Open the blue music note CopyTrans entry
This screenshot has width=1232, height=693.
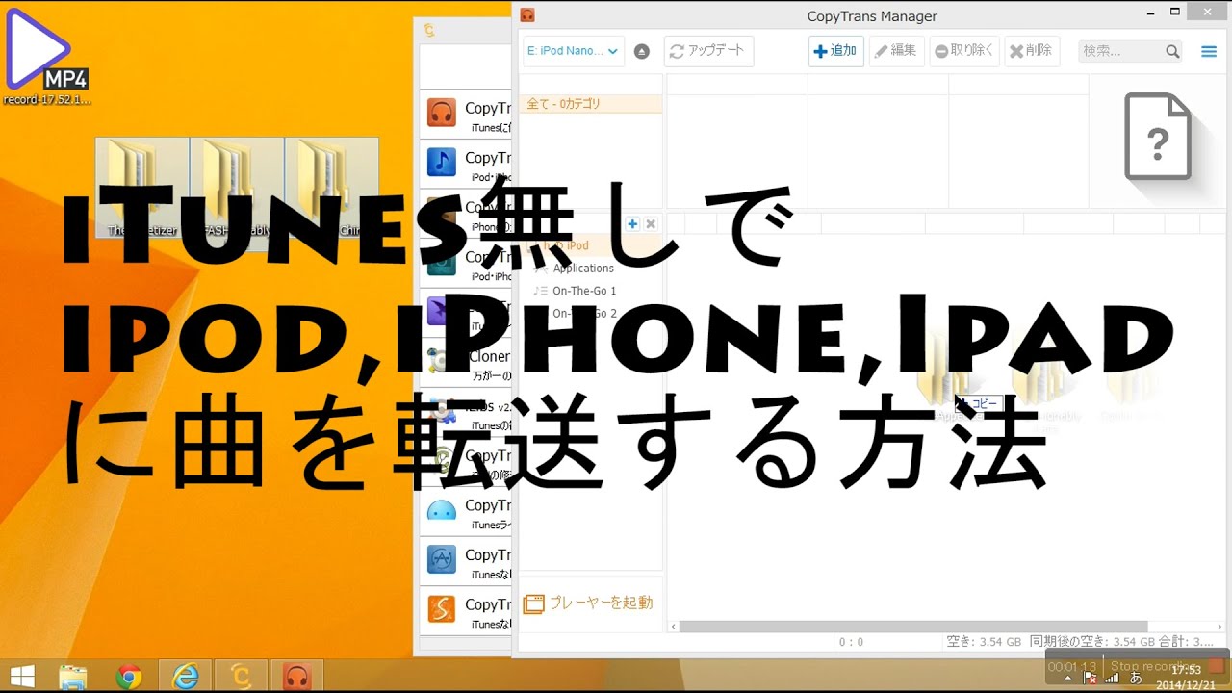467,164
